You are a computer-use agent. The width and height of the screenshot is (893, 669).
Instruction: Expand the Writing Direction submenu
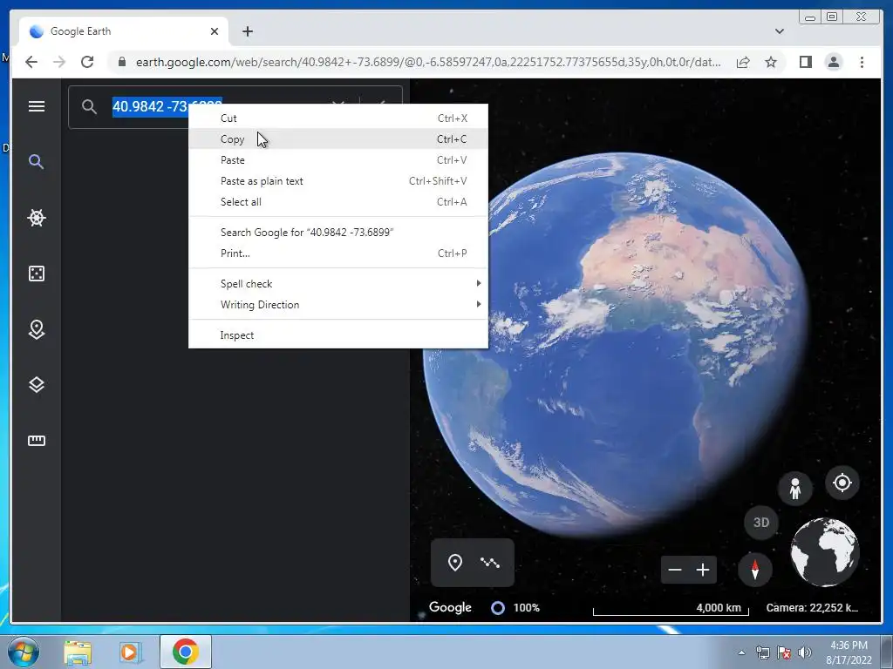coord(338,305)
